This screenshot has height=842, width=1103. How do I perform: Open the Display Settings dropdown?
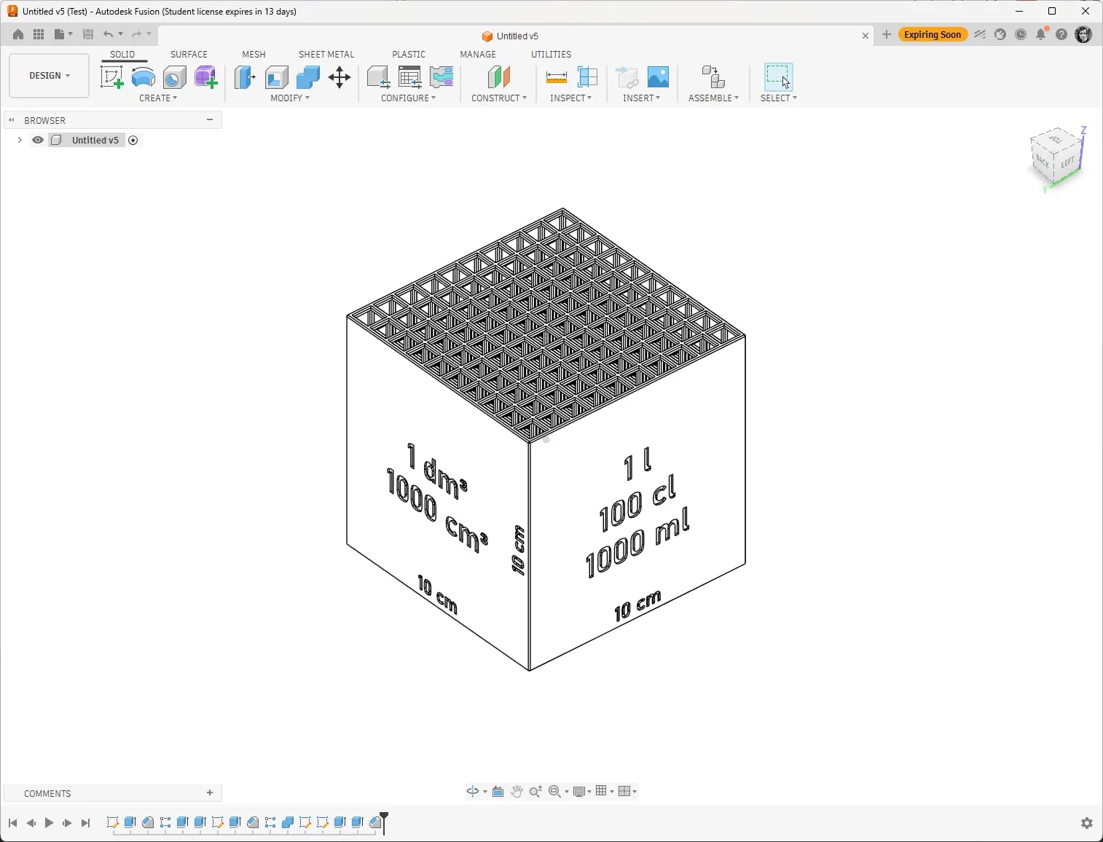[582, 792]
